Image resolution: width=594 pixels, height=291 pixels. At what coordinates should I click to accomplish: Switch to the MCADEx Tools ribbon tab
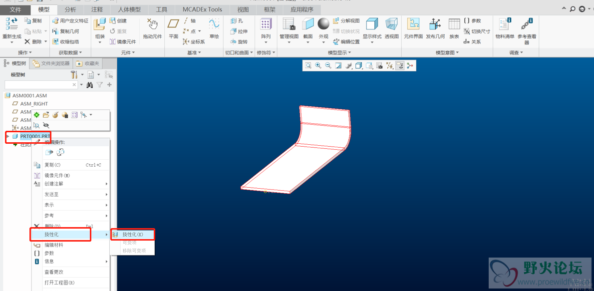click(202, 9)
